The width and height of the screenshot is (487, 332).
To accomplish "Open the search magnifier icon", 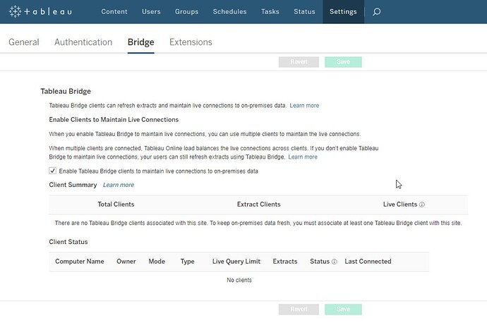I will point(376,12).
